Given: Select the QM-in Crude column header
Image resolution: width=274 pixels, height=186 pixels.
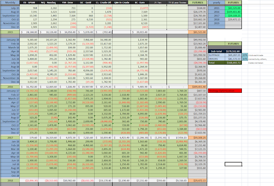Looking at the screenshot, I should [122, 3].
